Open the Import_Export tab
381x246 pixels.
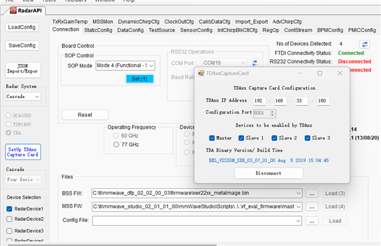point(251,21)
